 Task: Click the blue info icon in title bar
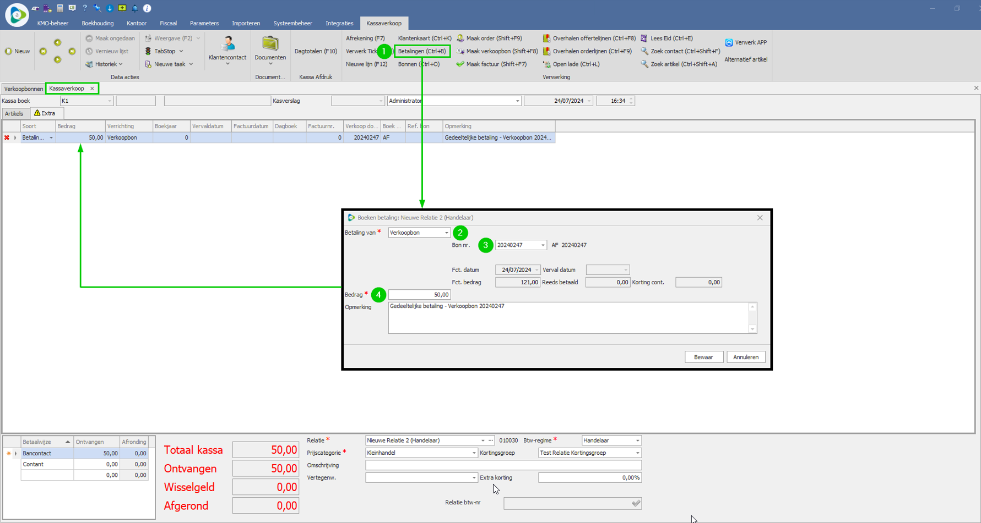point(147,8)
